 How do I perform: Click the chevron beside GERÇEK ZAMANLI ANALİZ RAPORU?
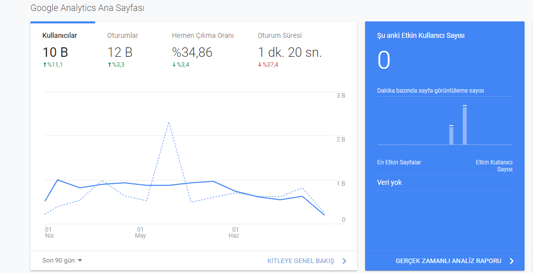tap(512, 261)
